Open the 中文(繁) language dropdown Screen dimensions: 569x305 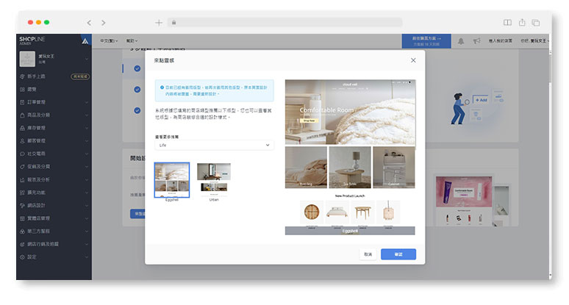110,41
